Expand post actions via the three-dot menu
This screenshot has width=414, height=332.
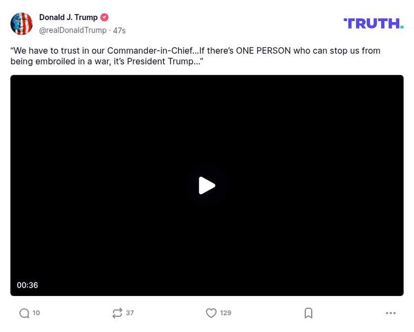390,312
